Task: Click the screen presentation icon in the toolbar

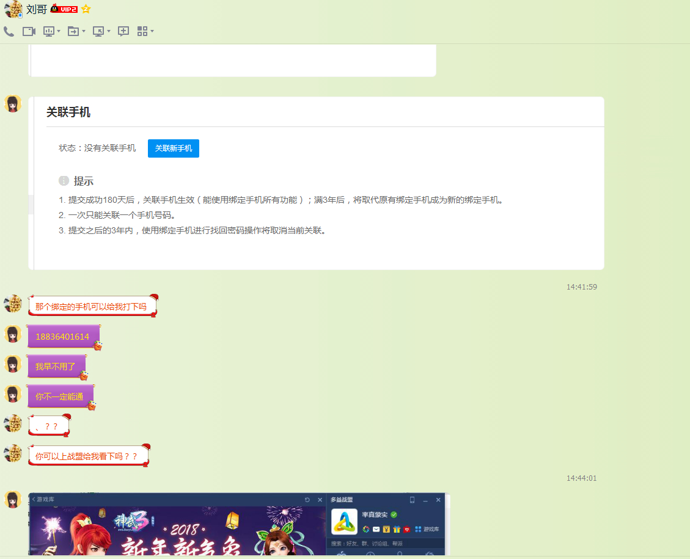Action: 48,31
